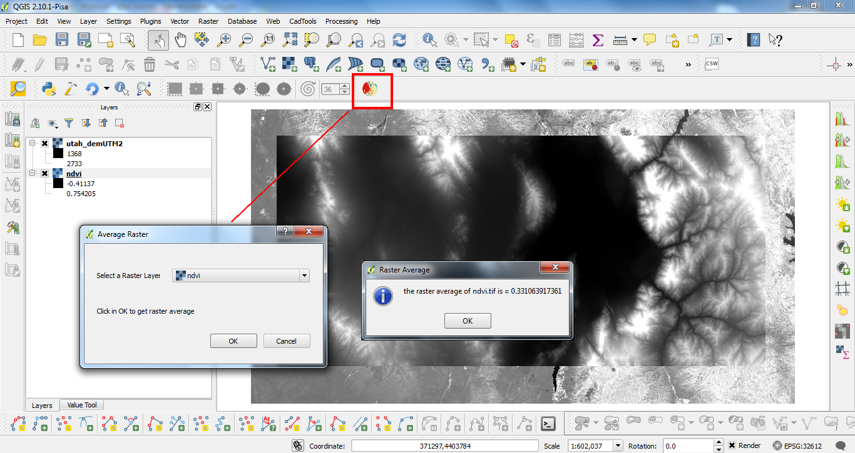Click the Zoom In magnifier tool

point(223,40)
